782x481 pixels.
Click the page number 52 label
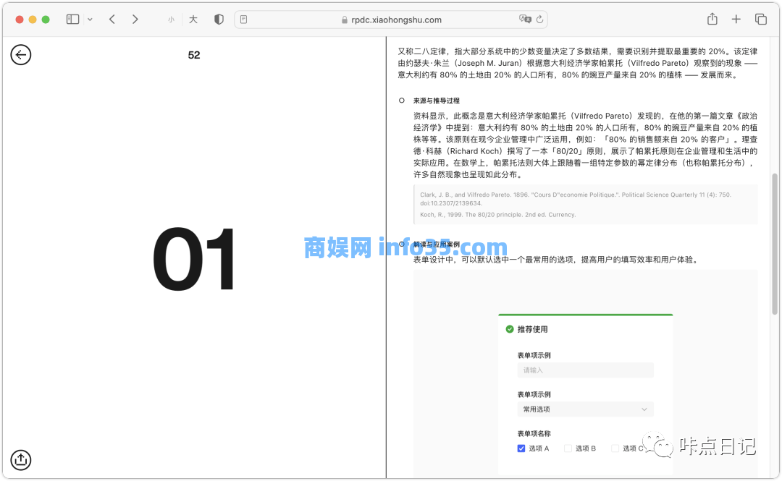point(194,55)
